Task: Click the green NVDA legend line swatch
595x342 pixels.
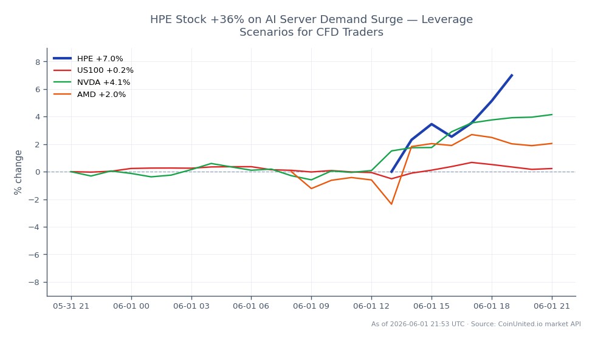Action: coord(62,82)
